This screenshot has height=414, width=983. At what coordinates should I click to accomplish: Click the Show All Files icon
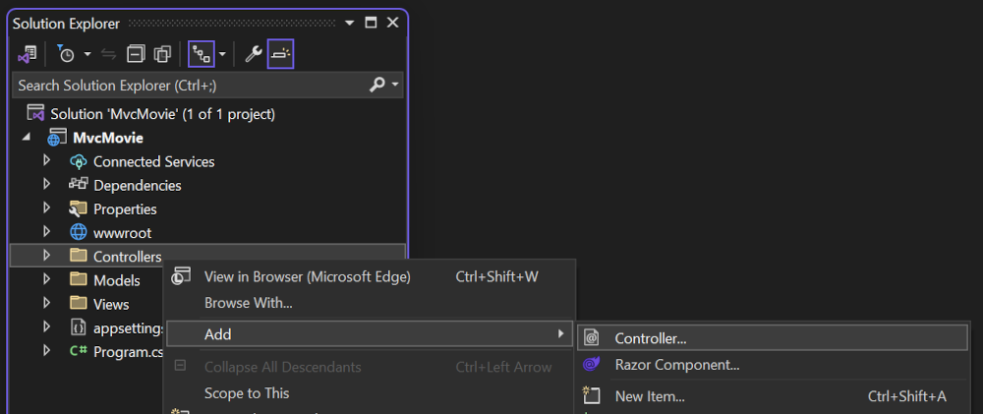click(x=162, y=53)
